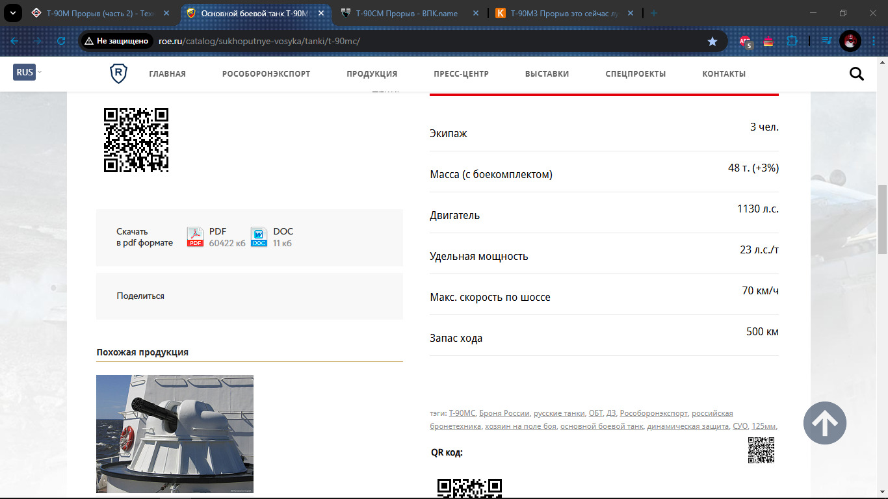Viewport: 888px width, 499px height.
Task: Close the 'Основной боевой танк' tab
Action: pos(321,13)
